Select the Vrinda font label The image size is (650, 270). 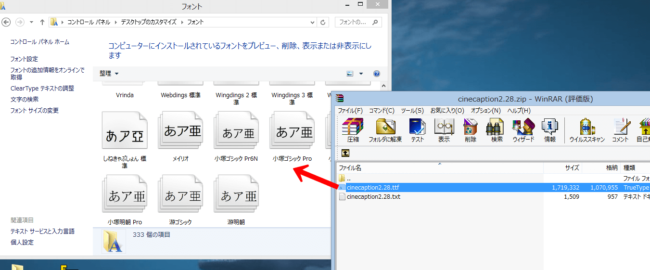(x=125, y=95)
